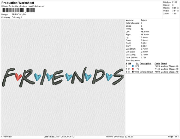Click the Total Bobbin value 9.72ft
Screen dimensions: 180x139
143,58
